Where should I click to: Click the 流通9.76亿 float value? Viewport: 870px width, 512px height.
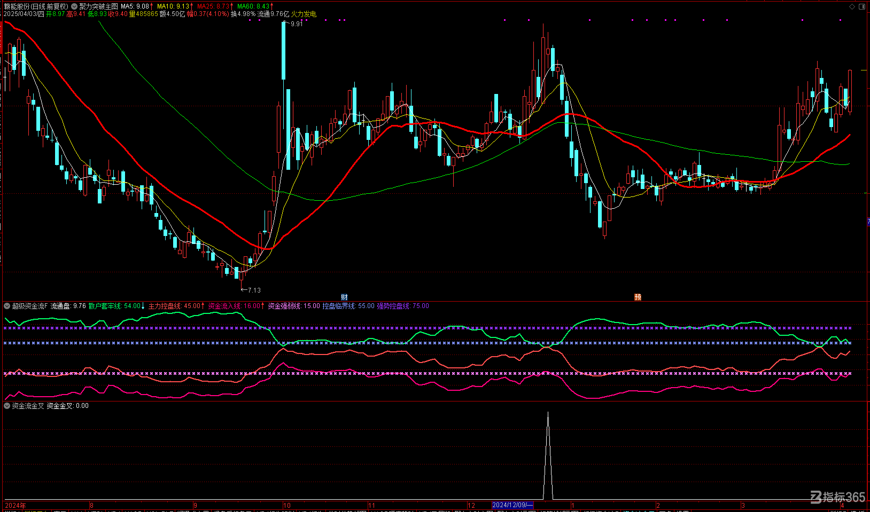[273, 14]
